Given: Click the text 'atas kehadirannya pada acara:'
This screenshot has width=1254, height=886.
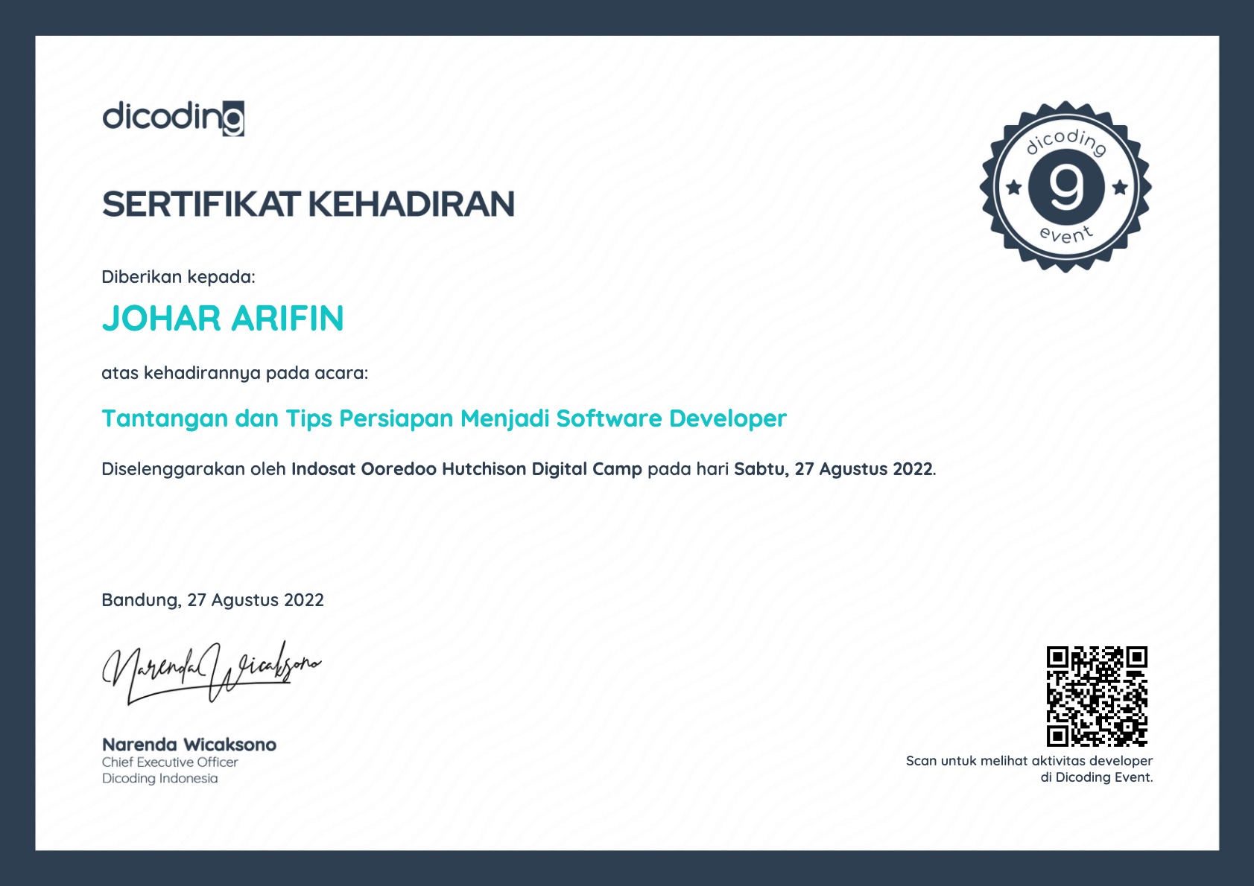Looking at the screenshot, I should click(x=235, y=373).
